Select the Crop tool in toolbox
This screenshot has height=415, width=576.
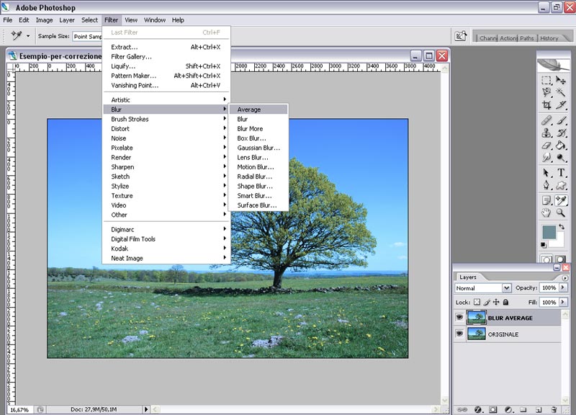(546, 105)
